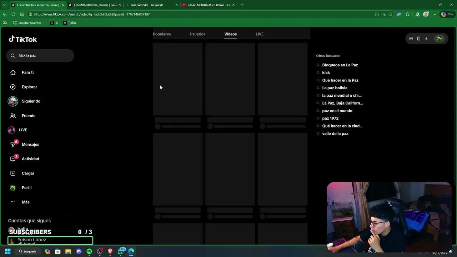The height and width of the screenshot is (257, 457).
Task: Open Para ti home feed
Action: click(27, 72)
